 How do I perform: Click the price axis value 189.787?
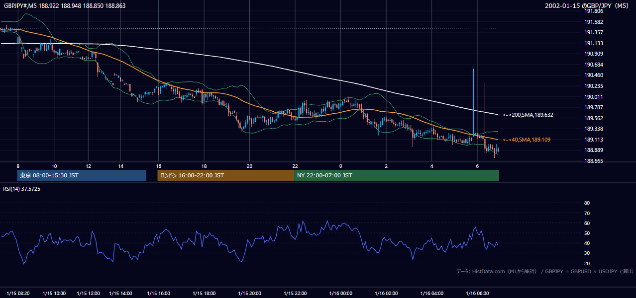pyautogui.click(x=593, y=107)
